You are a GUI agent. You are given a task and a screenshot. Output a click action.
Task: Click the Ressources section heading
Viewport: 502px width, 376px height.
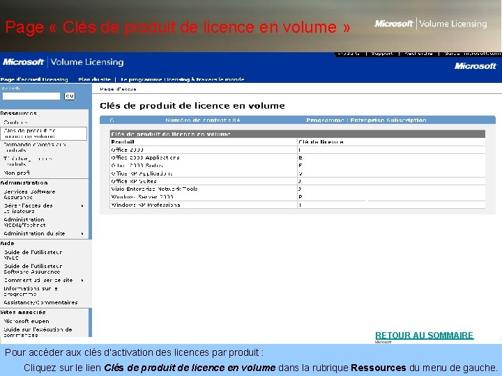coord(19,113)
